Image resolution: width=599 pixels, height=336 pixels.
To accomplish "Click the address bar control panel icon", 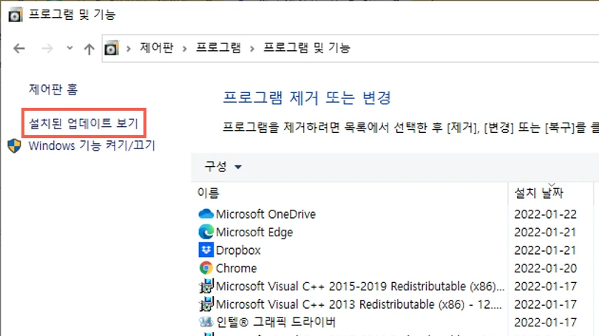I will (112, 48).
